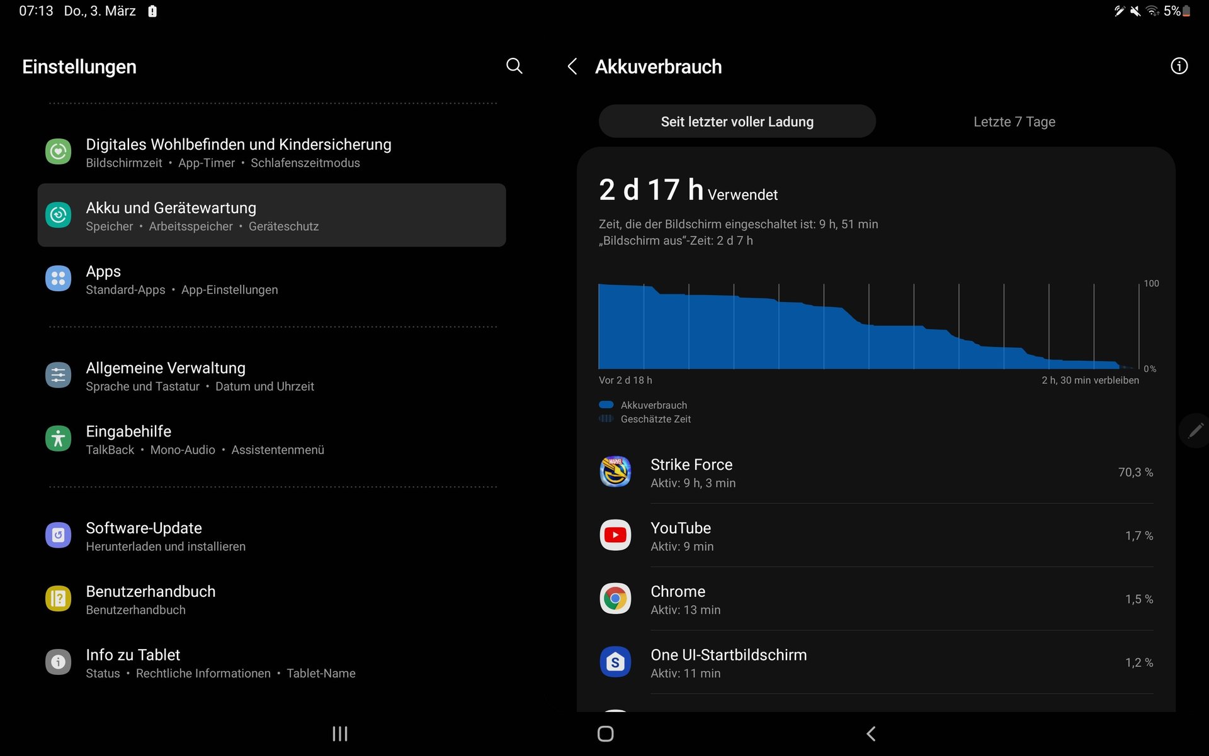Tap the Benutzerhandbuch yellow icon
Screen dimensions: 1209x756
[x=58, y=599]
